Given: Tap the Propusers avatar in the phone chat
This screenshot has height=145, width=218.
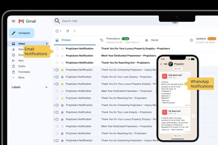Looking at the screenshot, I should click(171, 64).
